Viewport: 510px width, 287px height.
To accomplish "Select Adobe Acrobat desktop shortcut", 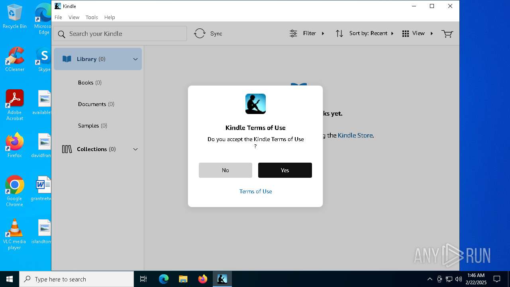I will pos(15,105).
